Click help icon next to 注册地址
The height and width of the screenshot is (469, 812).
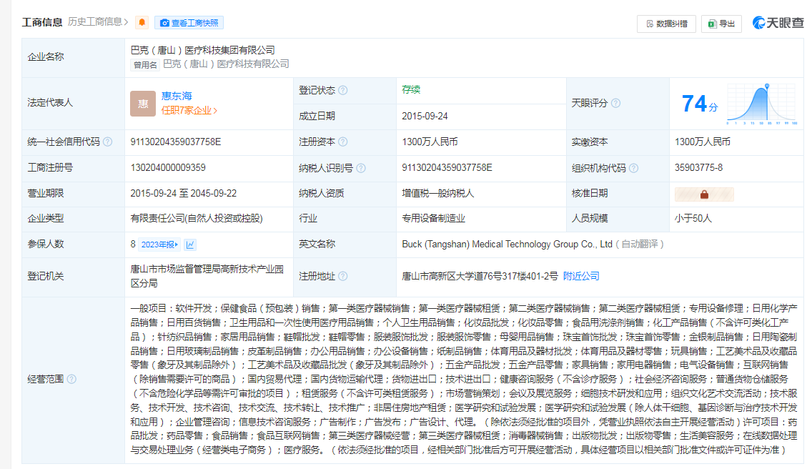[x=343, y=276]
